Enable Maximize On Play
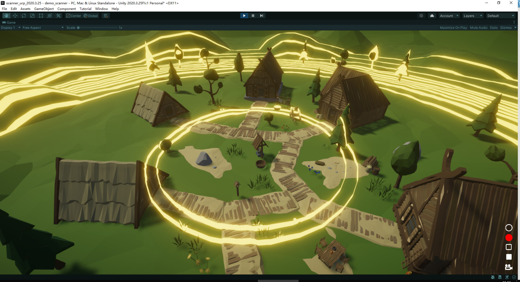Screen dimensions: 520x282 [x=453, y=27]
